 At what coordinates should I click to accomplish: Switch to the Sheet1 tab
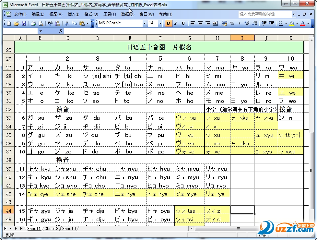point(34,228)
